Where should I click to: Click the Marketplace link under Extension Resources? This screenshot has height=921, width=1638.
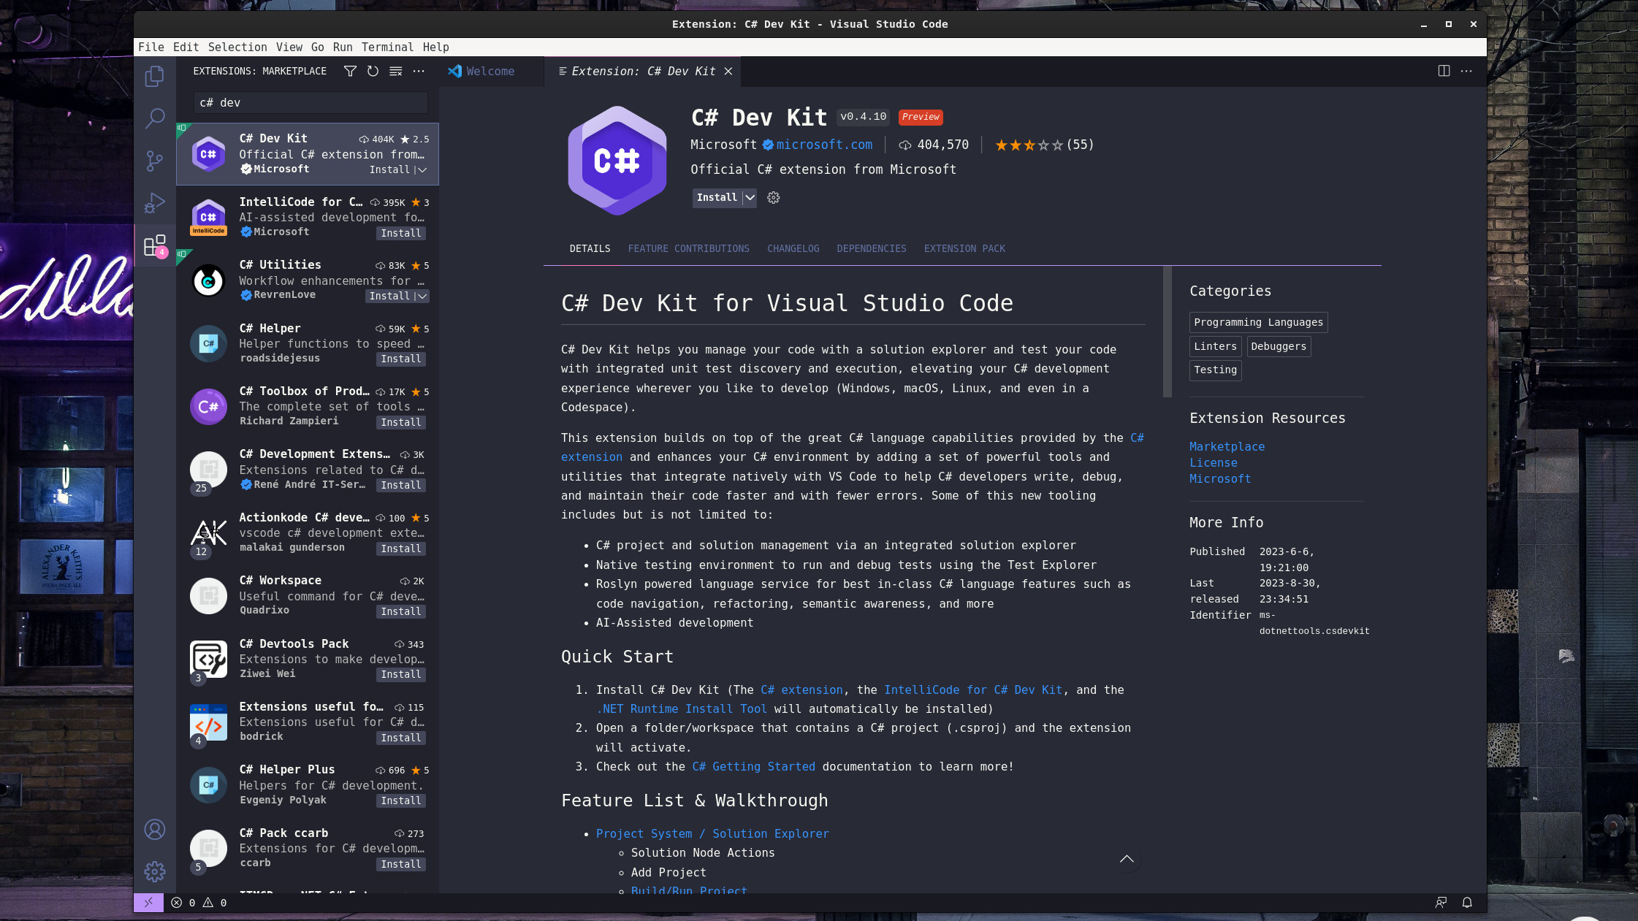(1226, 446)
